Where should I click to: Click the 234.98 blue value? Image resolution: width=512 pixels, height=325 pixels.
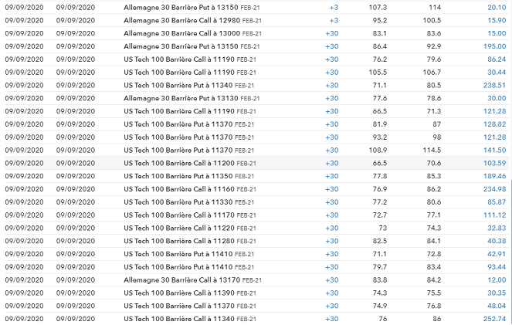(x=493, y=189)
